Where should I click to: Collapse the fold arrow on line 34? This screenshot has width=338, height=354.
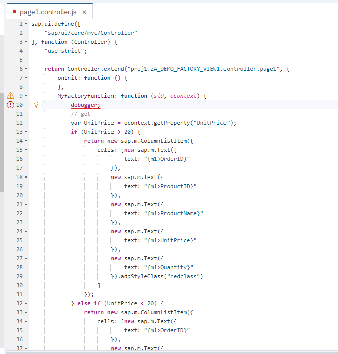[26, 322]
